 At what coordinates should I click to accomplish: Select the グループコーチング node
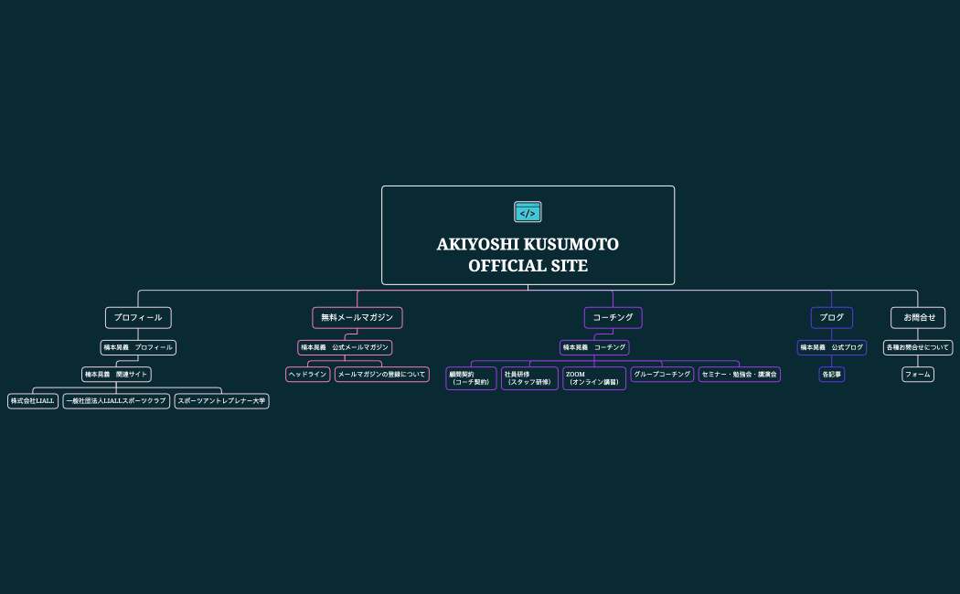point(662,375)
